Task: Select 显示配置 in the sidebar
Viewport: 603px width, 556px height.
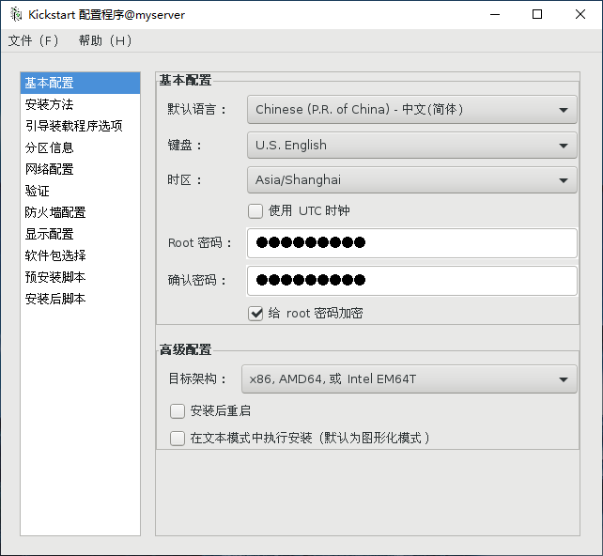Action: (x=80, y=234)
